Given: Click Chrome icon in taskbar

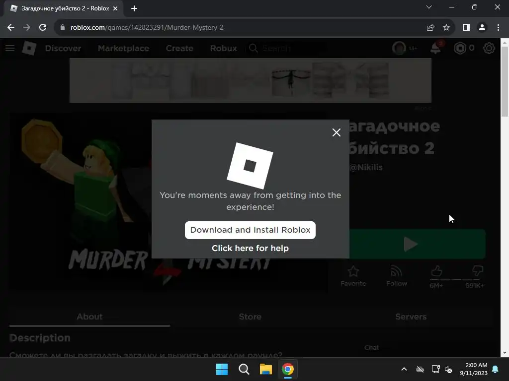Looking at the screenshot, I should pyautogui.click(x=288, y=369).
